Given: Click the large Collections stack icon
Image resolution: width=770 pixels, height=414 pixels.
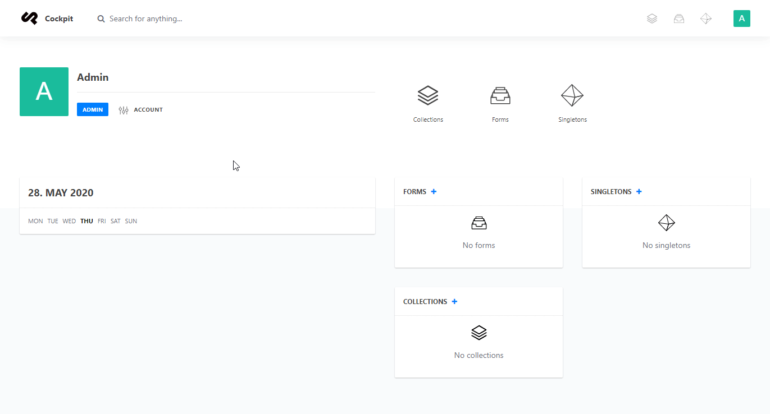Looking at the screenshot, I should (x=428, y=95).
